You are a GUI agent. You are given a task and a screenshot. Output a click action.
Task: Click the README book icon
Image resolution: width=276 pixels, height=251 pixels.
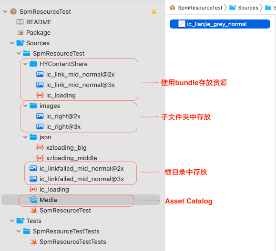tap(20, 22)
